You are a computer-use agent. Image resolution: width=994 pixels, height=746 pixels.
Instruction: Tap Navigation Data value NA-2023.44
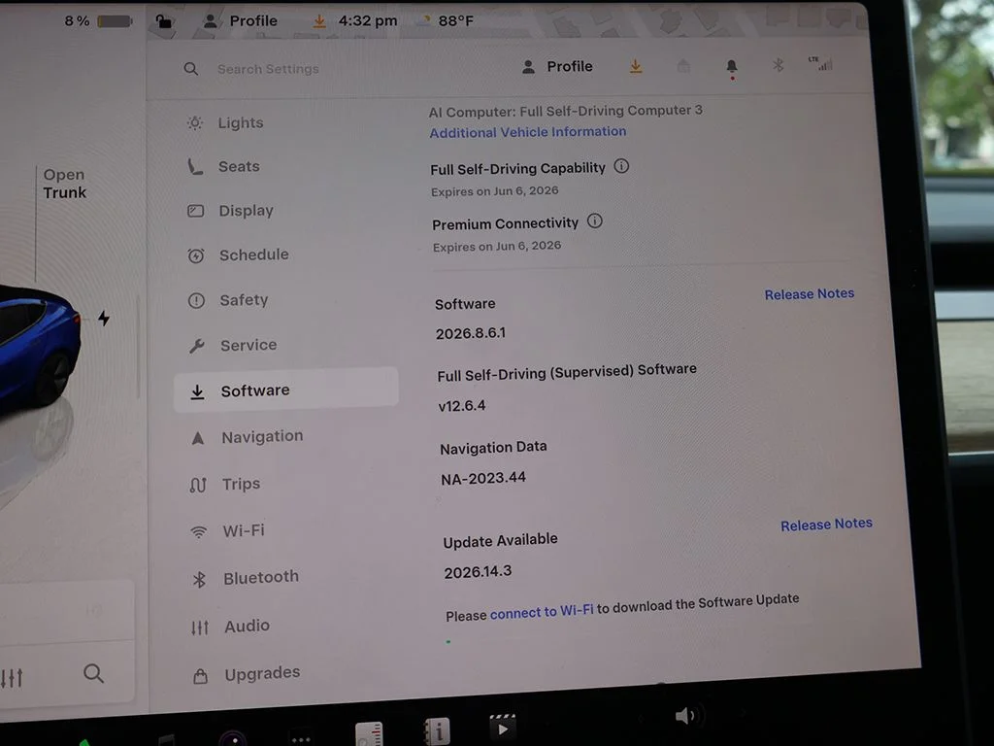coord(483,478)
